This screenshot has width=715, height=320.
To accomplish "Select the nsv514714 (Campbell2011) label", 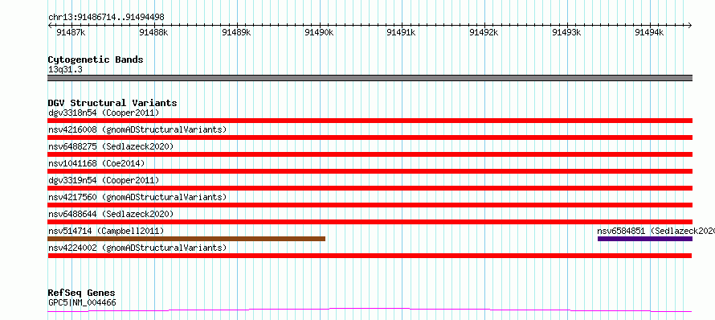I will point(106,231).
